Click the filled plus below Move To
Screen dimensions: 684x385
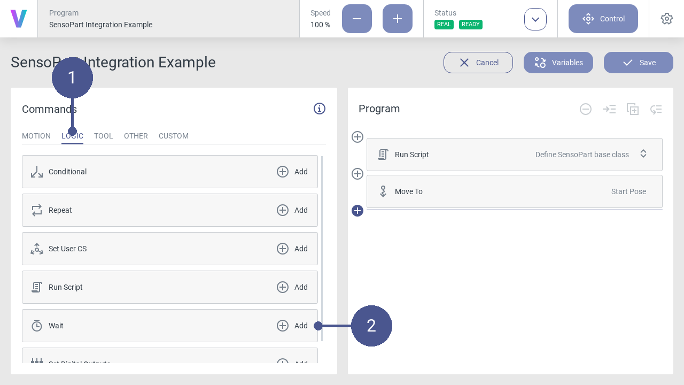pos(357,211)
